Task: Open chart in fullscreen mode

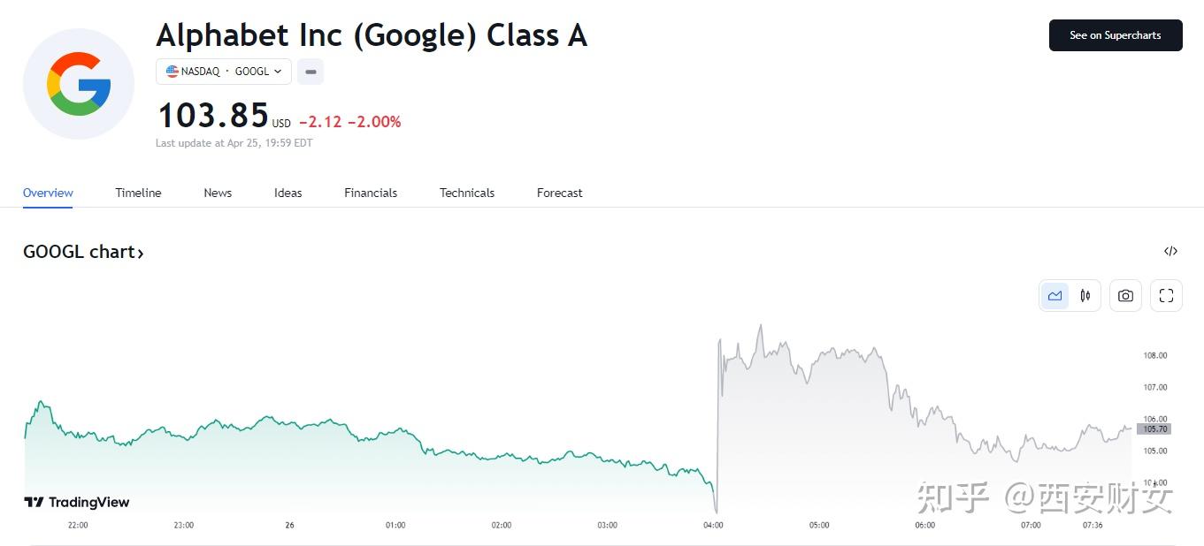Action: 1166,296
